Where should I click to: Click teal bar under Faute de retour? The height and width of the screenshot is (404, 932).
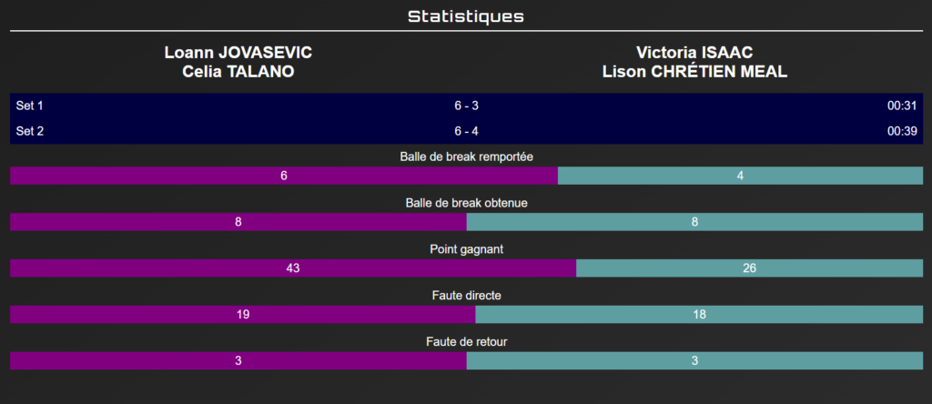[x=694, y=361]
